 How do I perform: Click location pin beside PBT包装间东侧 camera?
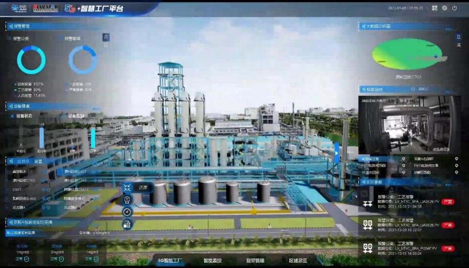point(457,166)
